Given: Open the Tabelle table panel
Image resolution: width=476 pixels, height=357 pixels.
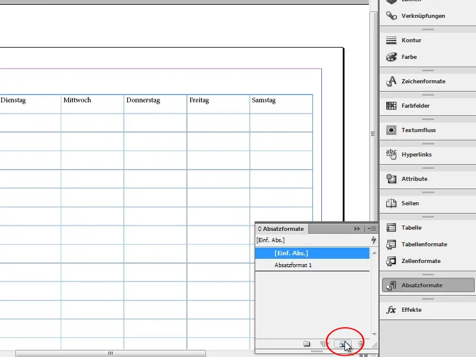Looking at the screenshot, I should point(427,227).
